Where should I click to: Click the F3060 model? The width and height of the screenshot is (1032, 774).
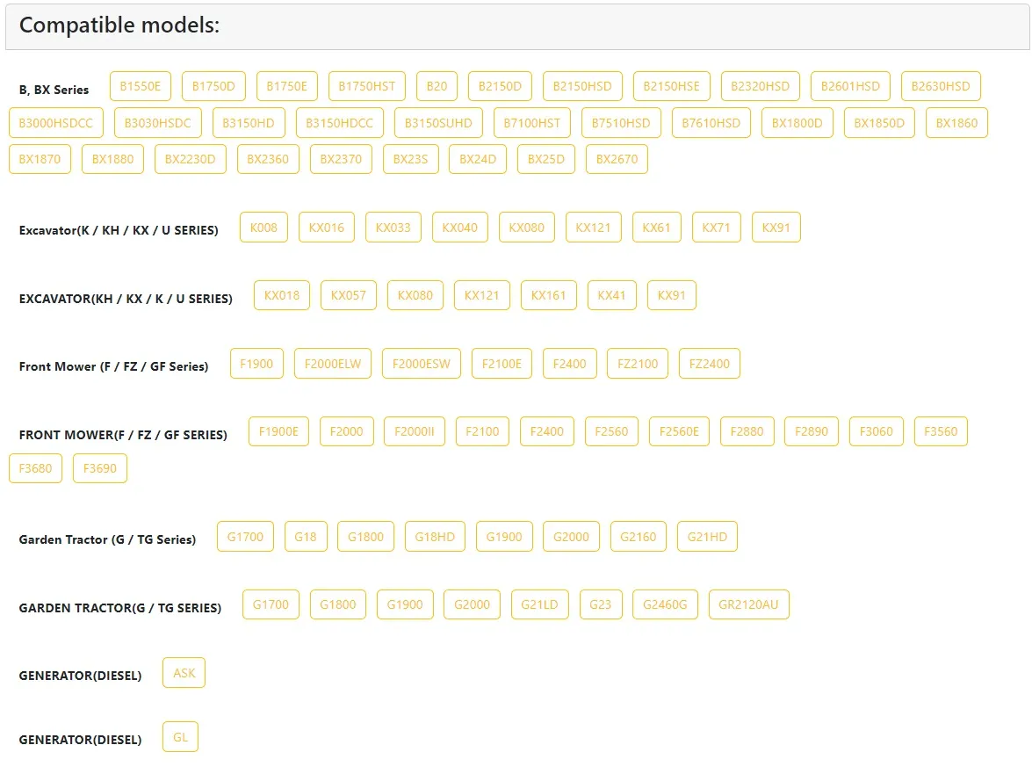(x=876, y=431)
